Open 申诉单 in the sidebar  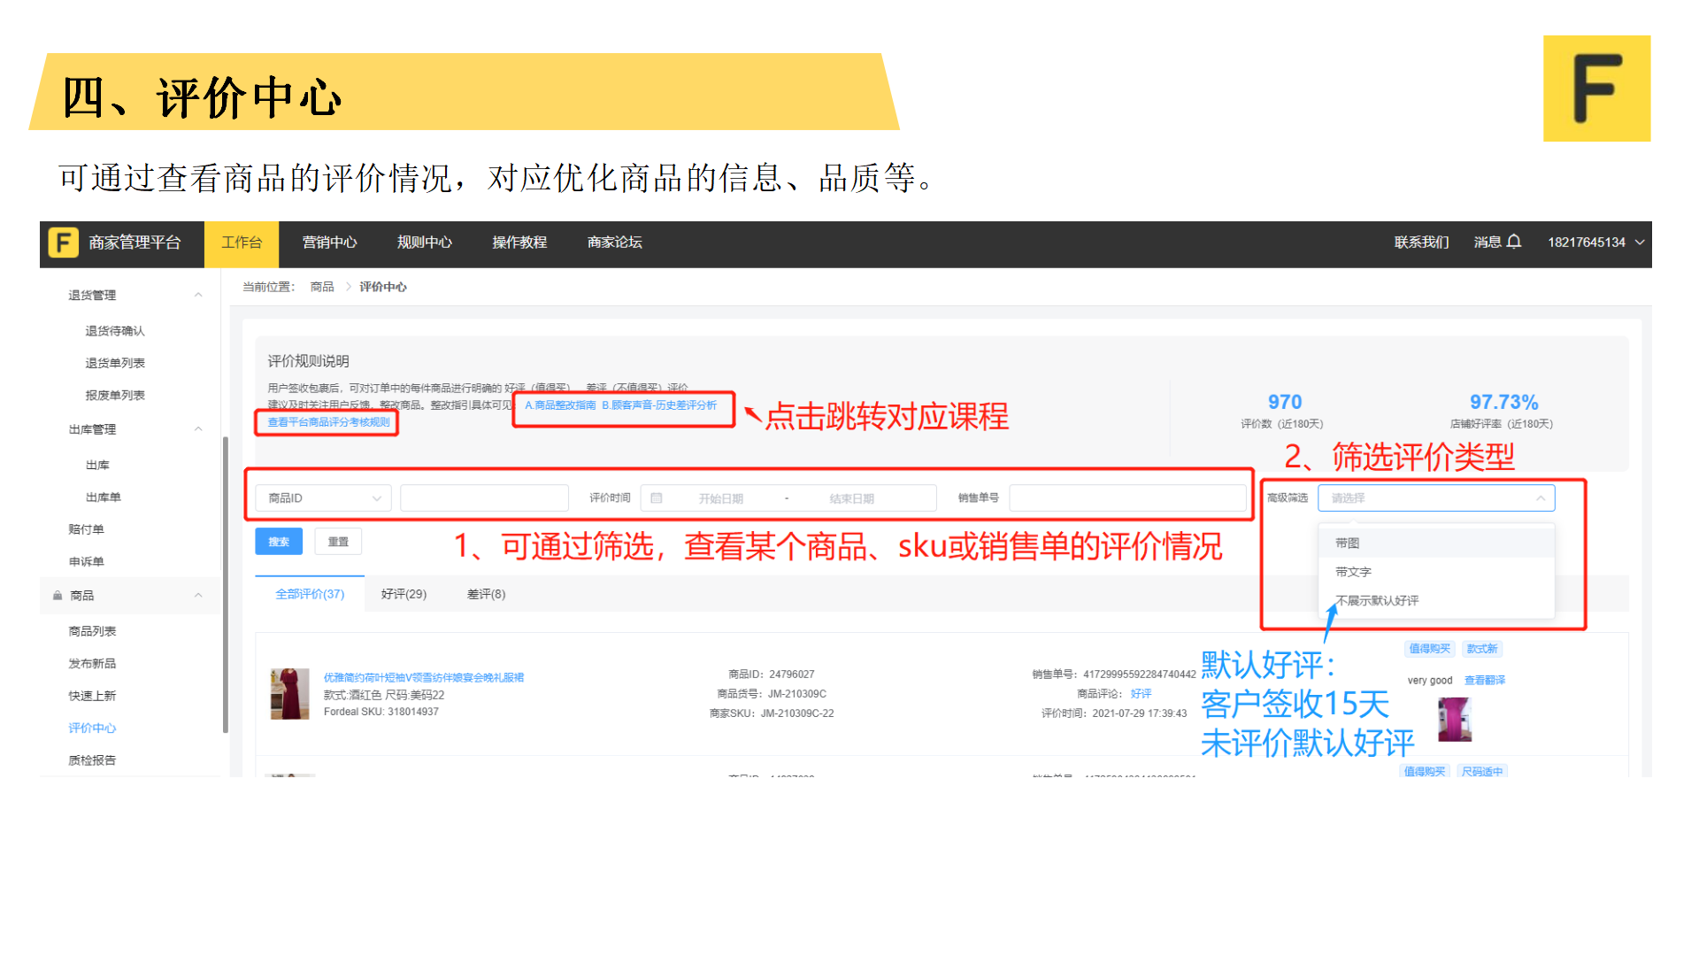click(x=86, y=562)
